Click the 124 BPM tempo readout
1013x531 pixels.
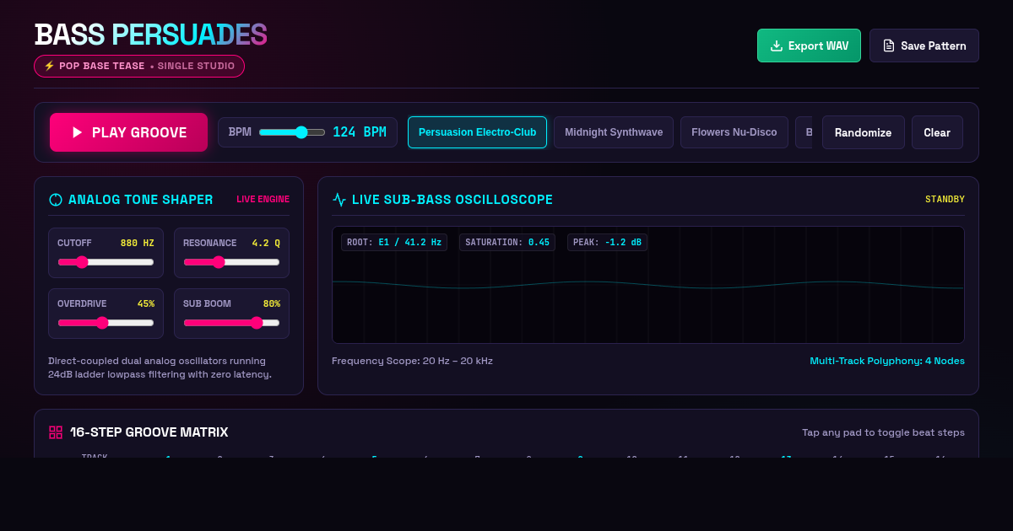tap(360, 132)
